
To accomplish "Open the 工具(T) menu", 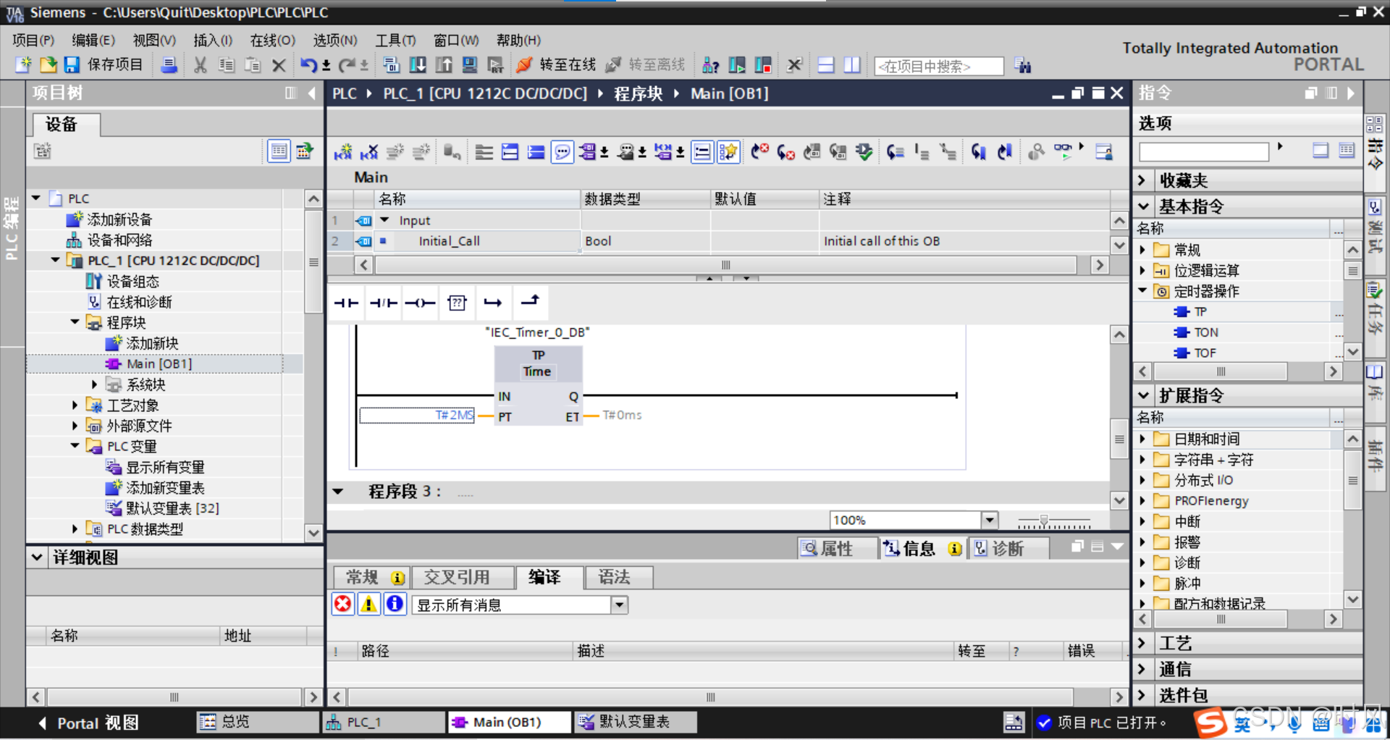I will point(395,41).
